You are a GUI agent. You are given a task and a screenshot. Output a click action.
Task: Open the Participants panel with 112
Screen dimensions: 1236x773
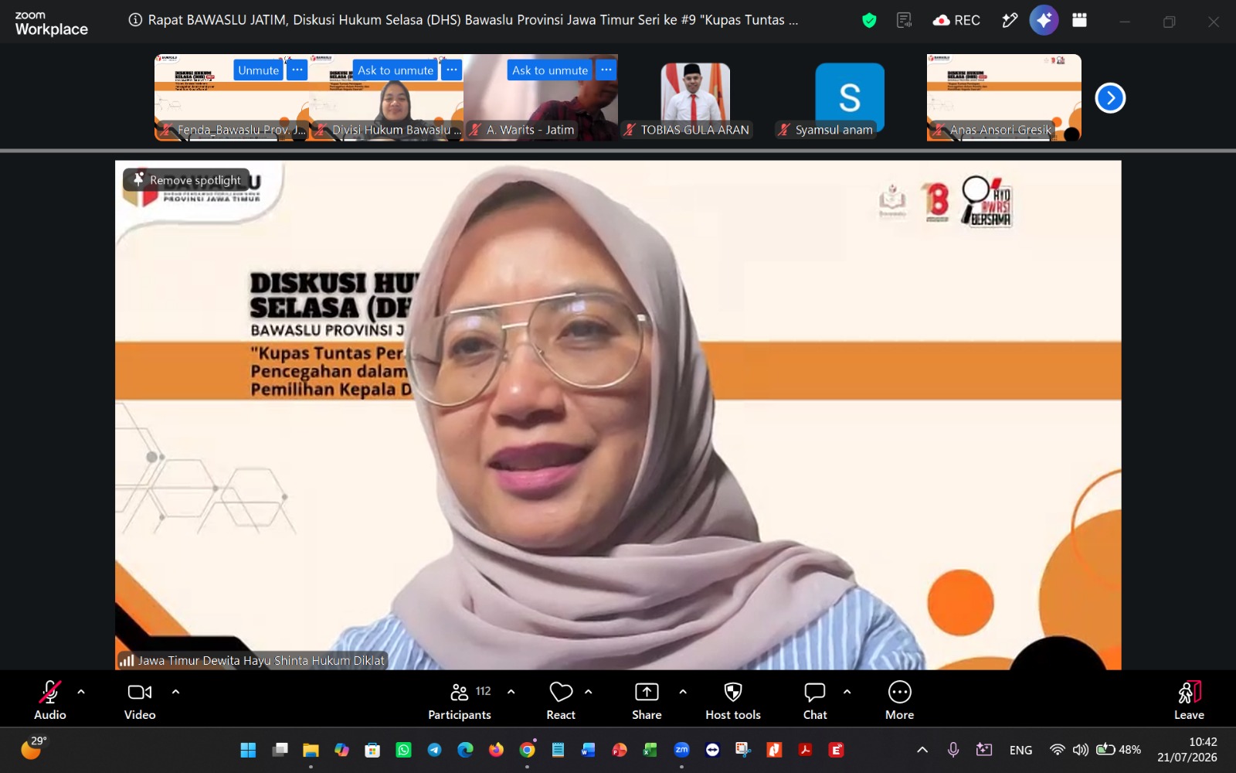pos(460,700)
